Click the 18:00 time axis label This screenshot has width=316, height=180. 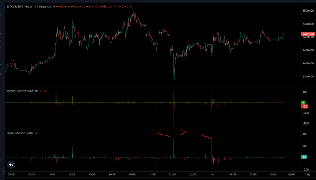[132, 174]
